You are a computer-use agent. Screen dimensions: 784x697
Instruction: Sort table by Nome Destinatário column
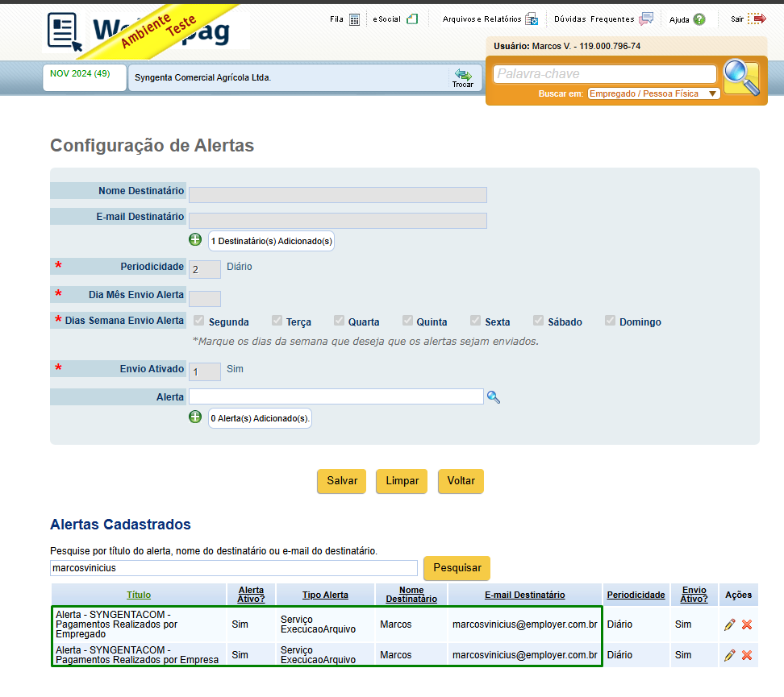click(411, 595)
